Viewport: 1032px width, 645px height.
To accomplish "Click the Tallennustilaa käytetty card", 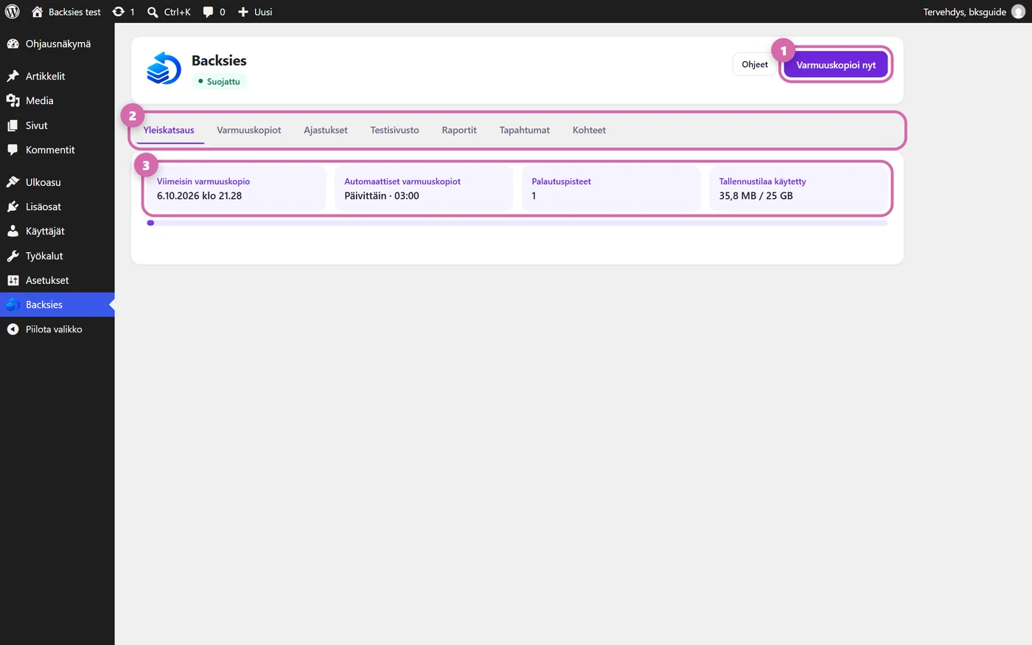I will click(798, 189).
